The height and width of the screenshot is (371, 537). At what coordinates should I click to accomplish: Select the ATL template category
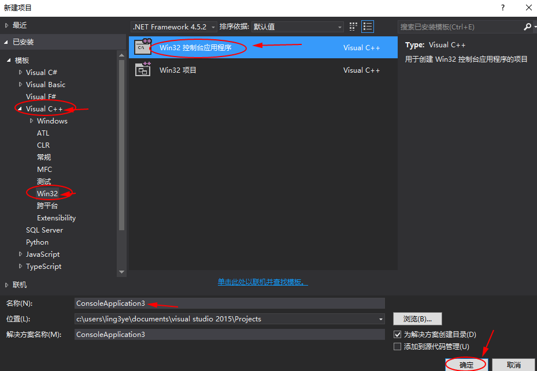pos(43,133)
